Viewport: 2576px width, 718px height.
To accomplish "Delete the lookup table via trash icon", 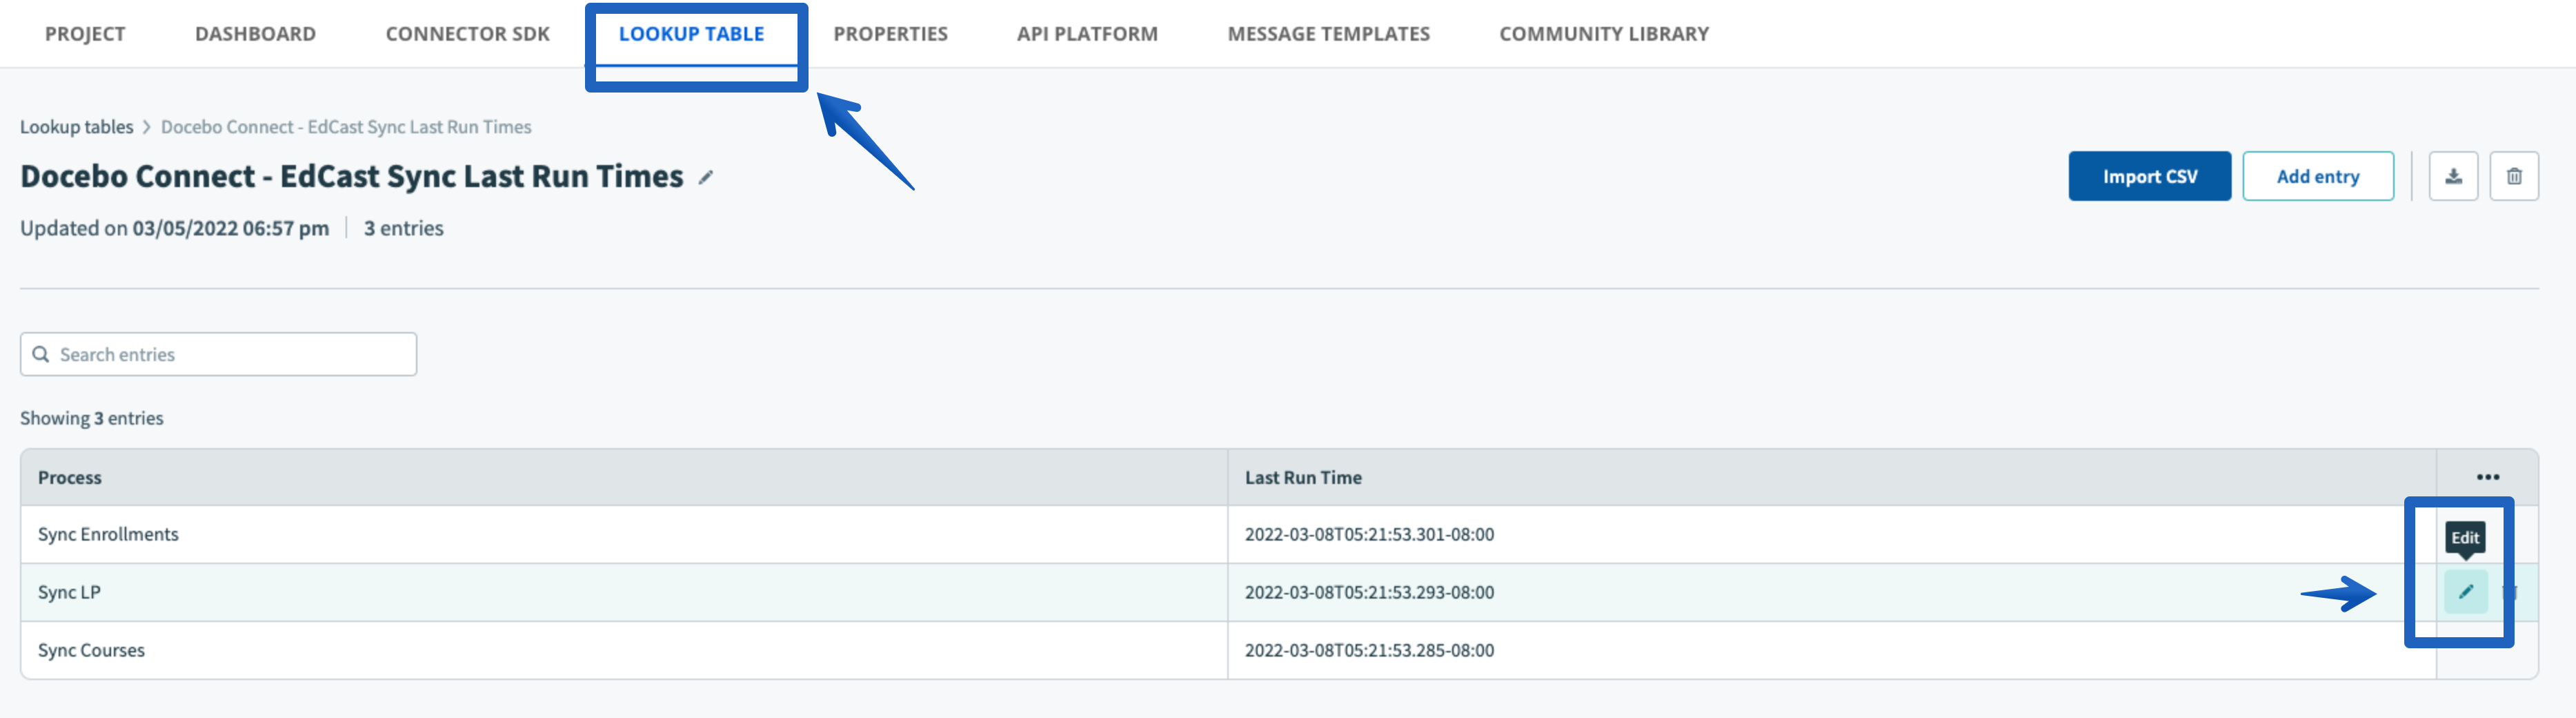I will (2514, 176).
